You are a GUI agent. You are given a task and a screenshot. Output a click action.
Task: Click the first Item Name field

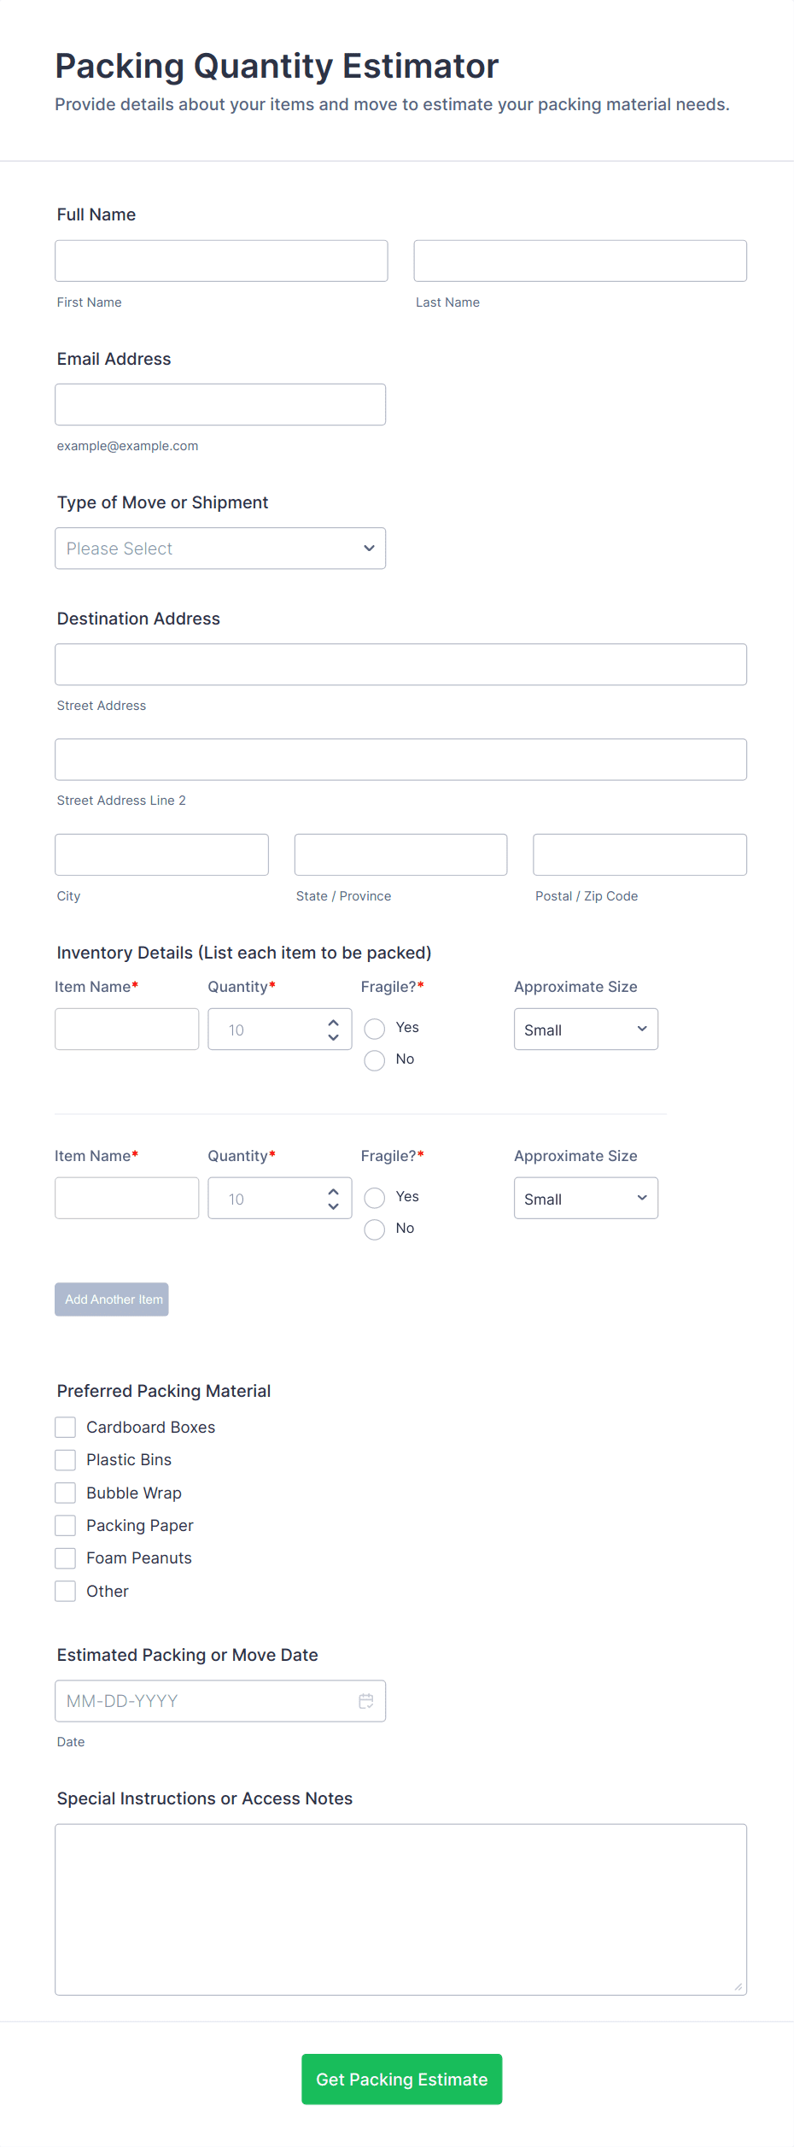126,1030
